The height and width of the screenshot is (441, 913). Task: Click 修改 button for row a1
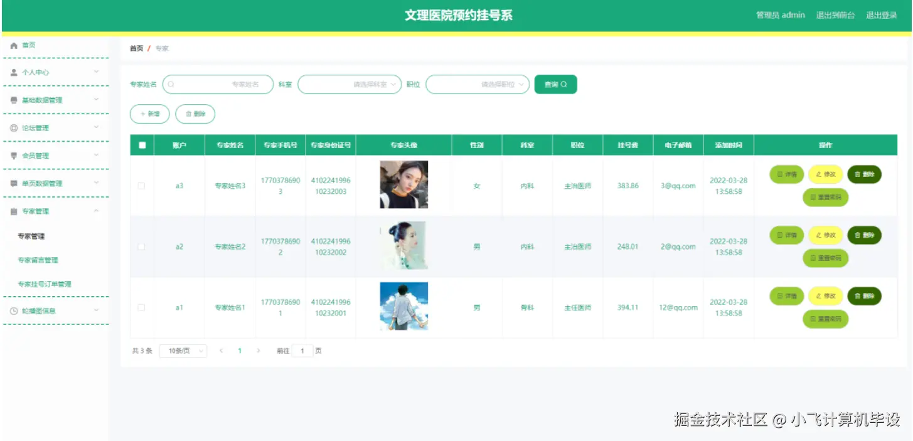click(x=826, y=296)
